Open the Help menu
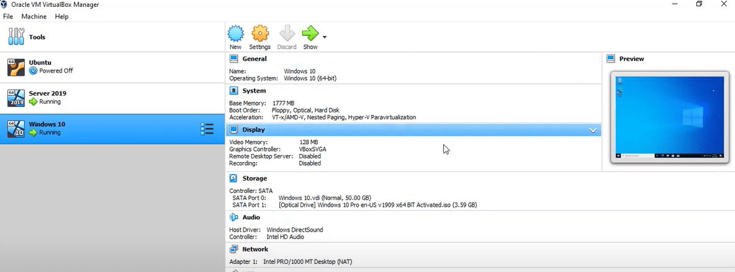 (x=61, y=17)
